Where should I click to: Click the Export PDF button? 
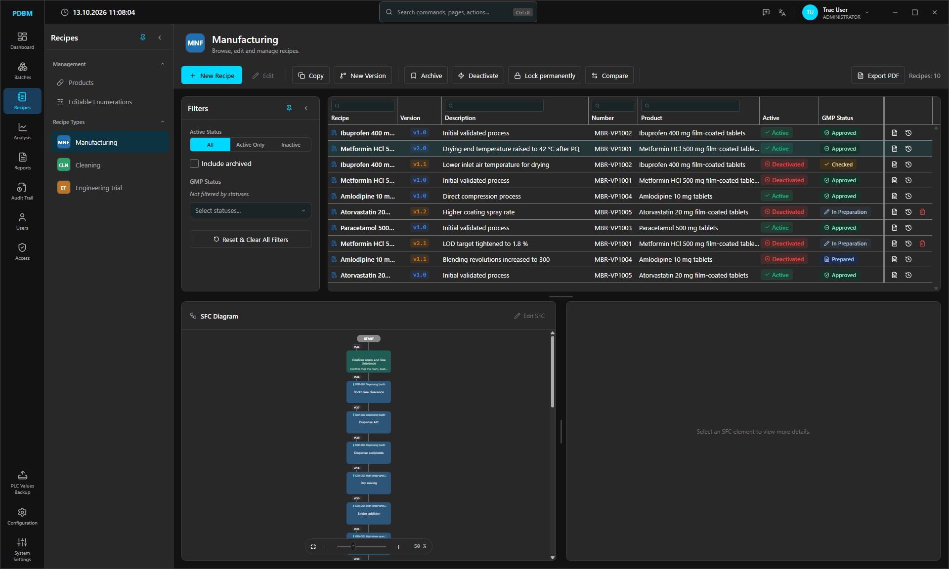point(878,76)
